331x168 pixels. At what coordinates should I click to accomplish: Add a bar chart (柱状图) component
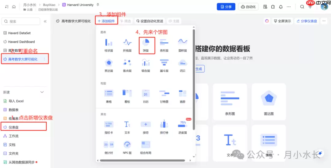109,45
